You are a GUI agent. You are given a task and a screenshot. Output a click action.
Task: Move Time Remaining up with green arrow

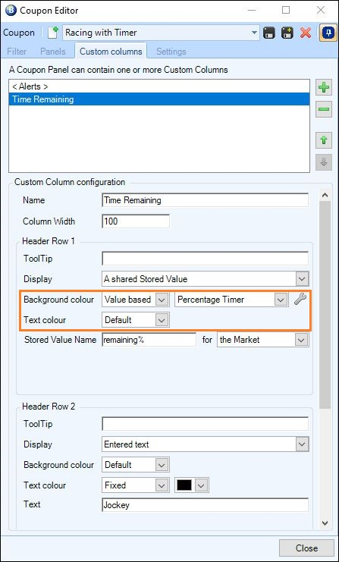coord(324,140)
